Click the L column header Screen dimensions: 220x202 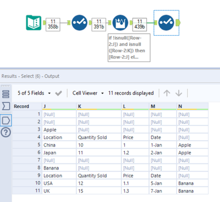(135, 106)
